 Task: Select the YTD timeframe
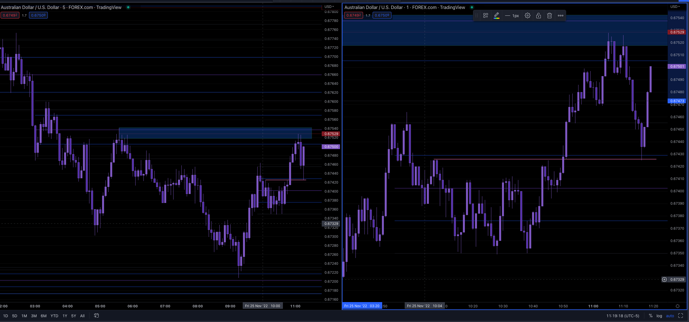pos(54,316)
